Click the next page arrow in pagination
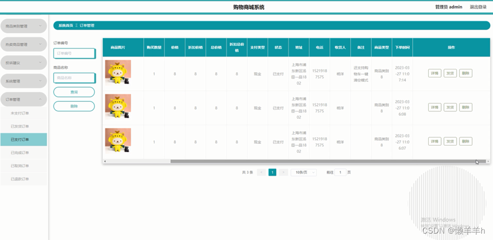 point(283,172)
